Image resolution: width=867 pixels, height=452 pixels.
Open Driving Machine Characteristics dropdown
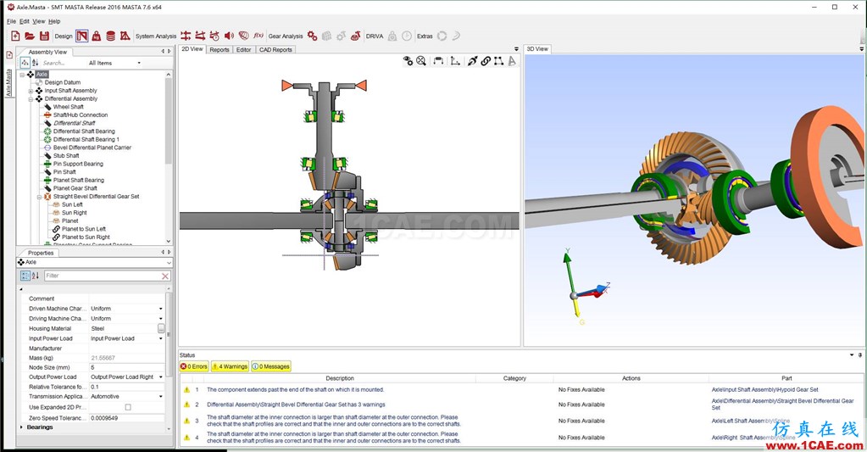click(x=161, y=319)
